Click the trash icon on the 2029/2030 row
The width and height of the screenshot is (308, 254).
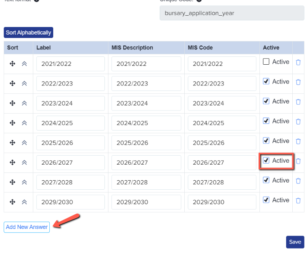(298, 200)
